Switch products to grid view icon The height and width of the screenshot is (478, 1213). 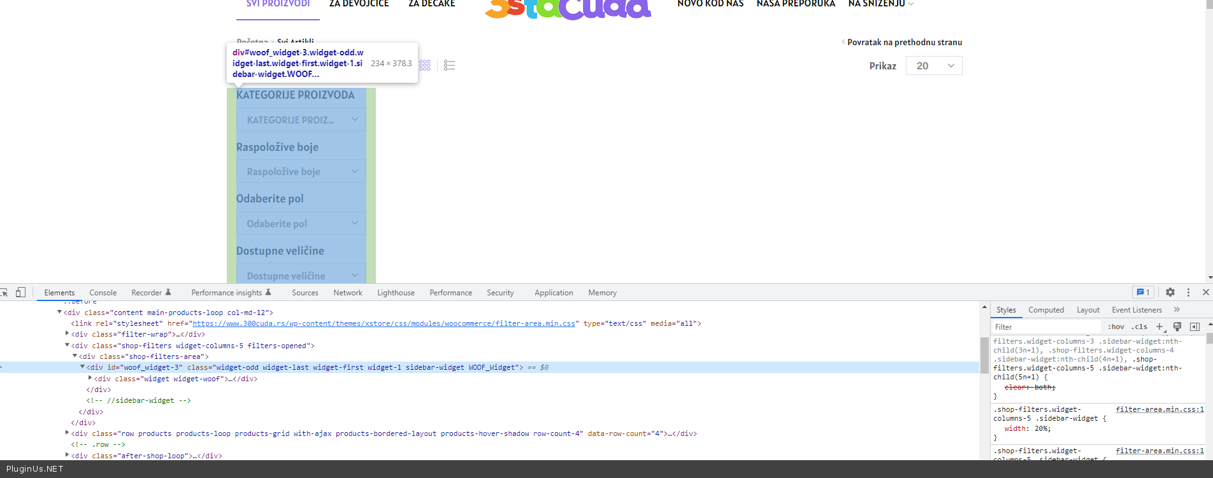point(425,66)
